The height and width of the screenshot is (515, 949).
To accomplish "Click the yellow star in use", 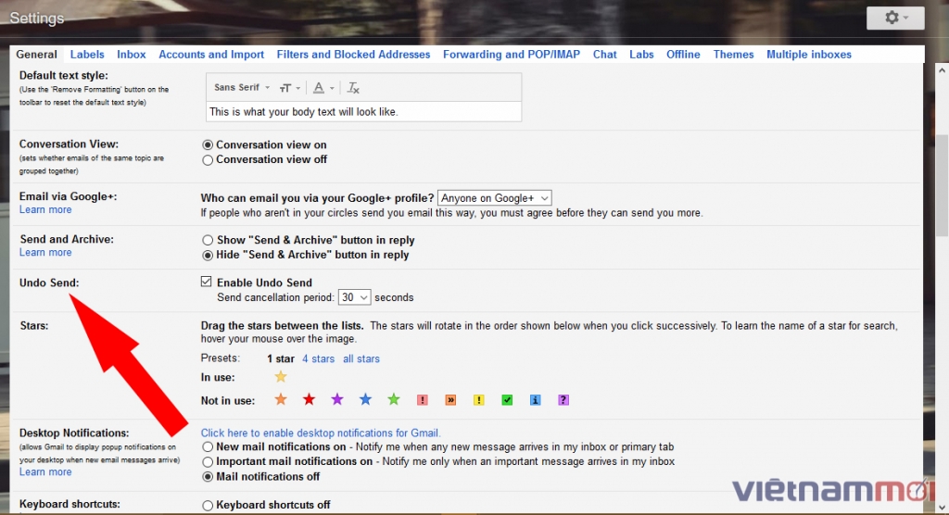I will (x=280, y=377).
